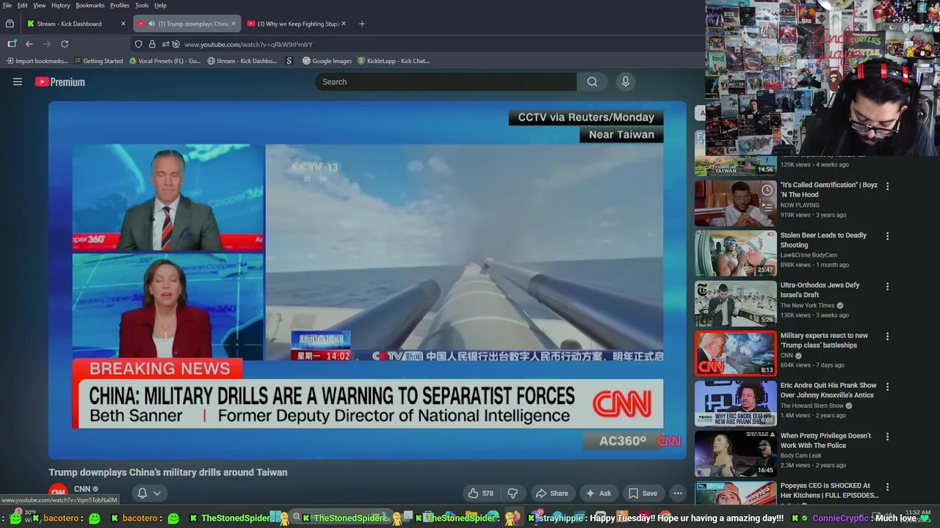Like the video with 578 likes
This screenshot has width=940, height=528.
[481, 494]
